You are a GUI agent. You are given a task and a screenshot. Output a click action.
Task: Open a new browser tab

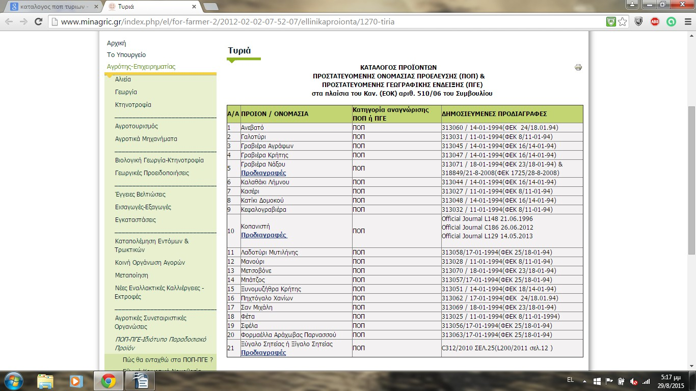coord(210,7)
